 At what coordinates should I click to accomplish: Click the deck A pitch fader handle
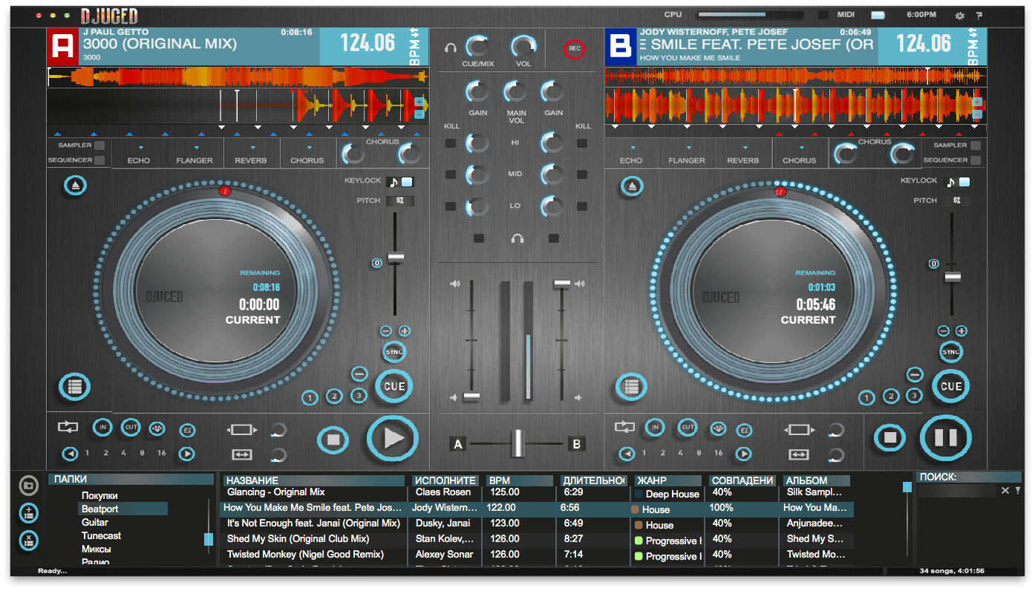[396, 258]
